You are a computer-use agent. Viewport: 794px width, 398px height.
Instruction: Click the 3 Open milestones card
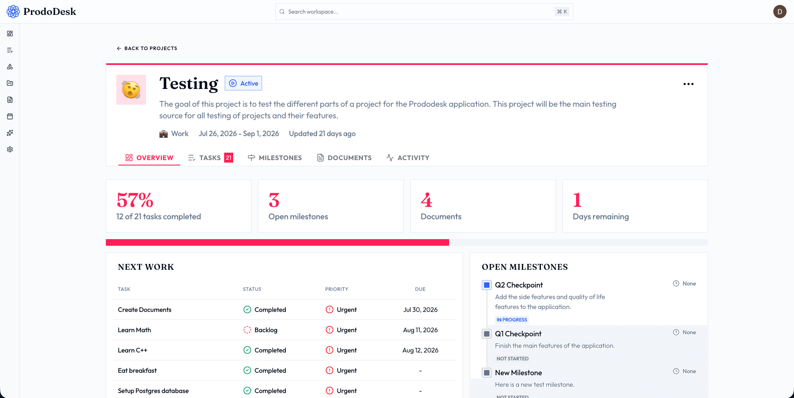click(331, 206)
